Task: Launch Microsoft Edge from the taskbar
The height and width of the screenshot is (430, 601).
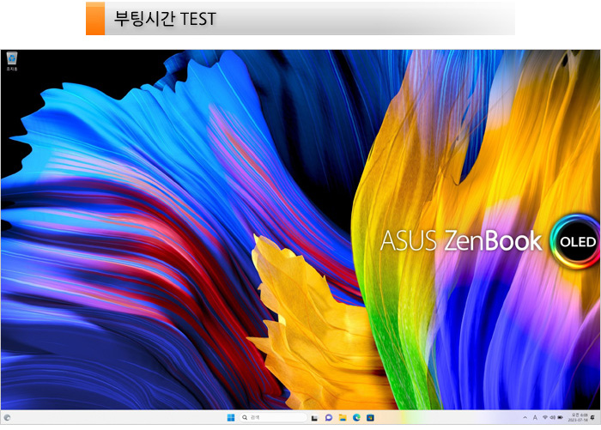Action: 356,418
